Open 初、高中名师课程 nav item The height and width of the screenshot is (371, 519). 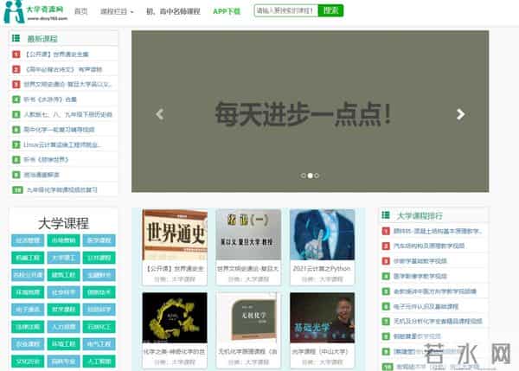point(173,11)
